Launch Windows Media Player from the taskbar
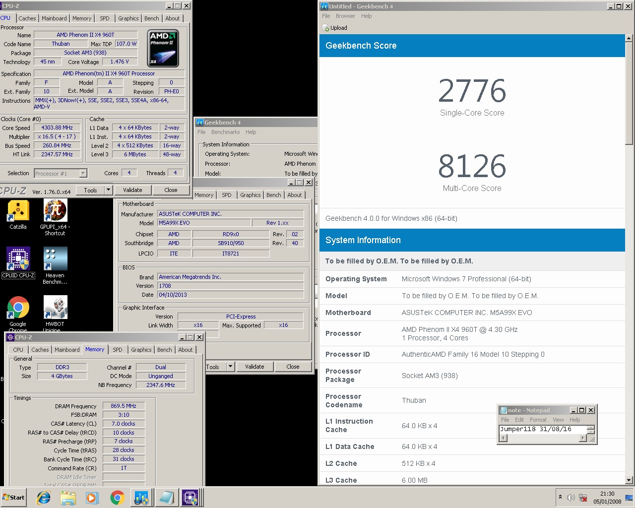 click(92, 498)
